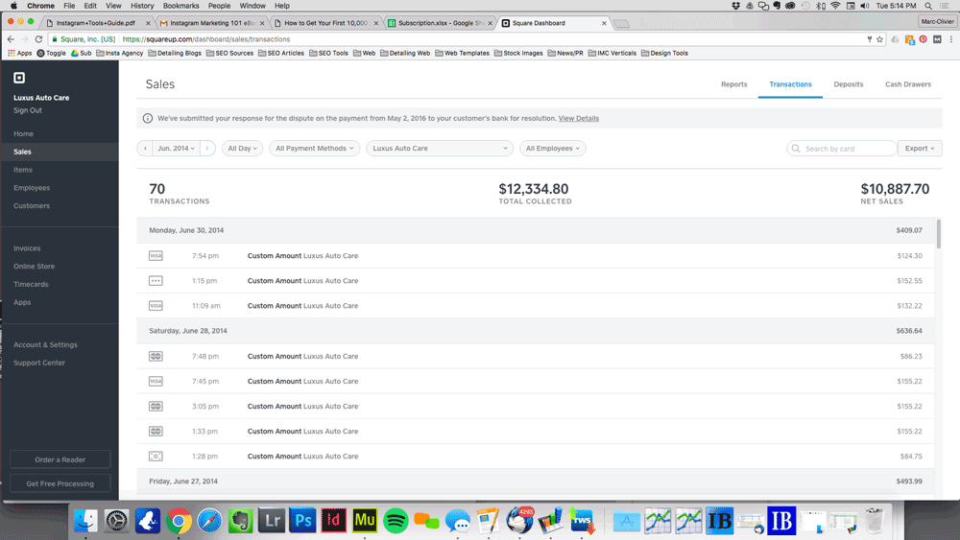Image resolution: width=960 pixels, height=540 pixels.
Task: Open the Jun. 2014 date picker dropdown
Action: [176, 148]
